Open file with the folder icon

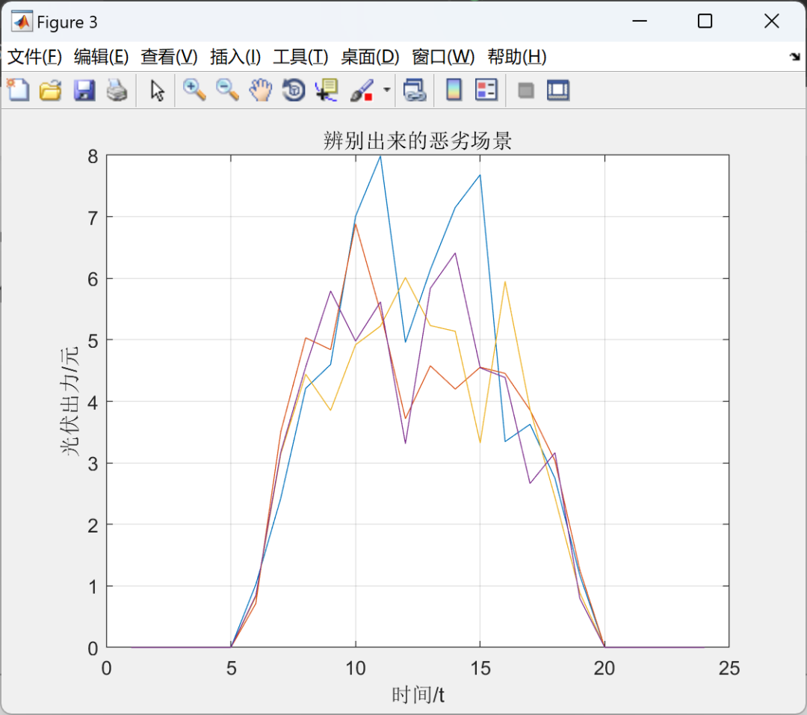[51, 90]
